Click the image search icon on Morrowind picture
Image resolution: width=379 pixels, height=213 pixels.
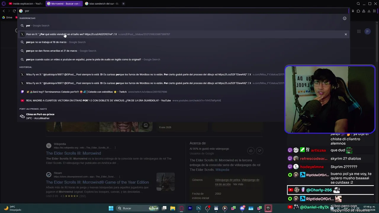pos(146,125)
